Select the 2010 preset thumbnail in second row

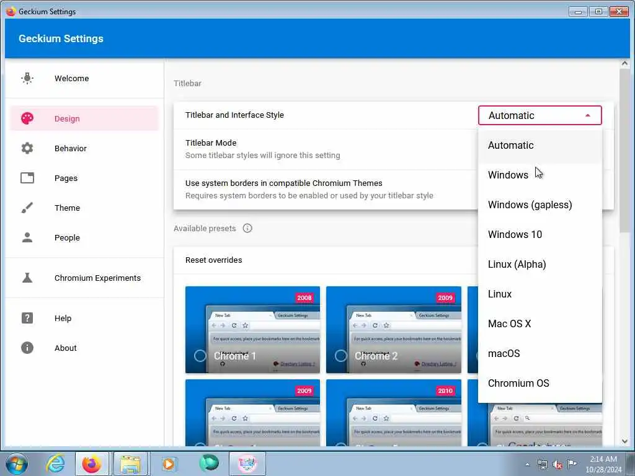pos(394,413)
